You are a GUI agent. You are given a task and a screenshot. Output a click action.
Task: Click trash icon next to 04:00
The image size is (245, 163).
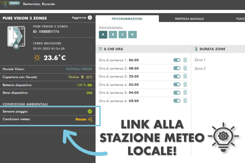click(185, 93)
